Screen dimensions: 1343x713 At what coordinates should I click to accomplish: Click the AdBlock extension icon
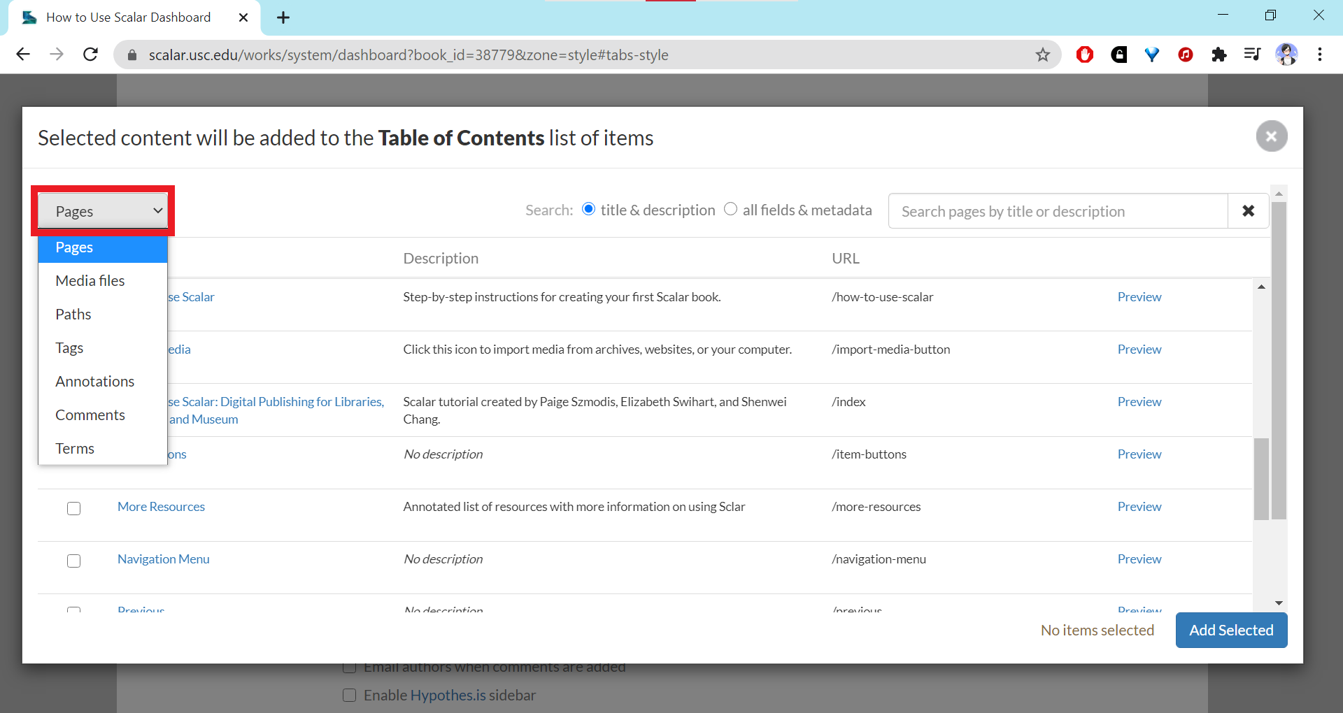tap(1085, 55)
